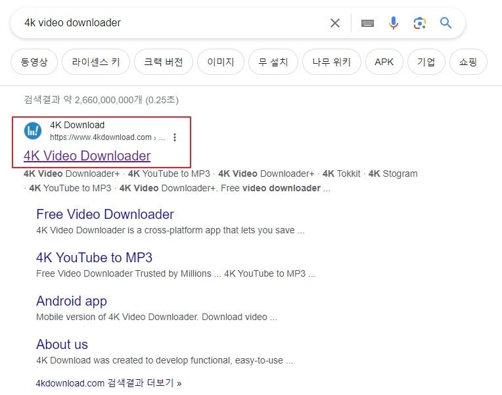Image resolution: width=502 pixels, height=395 pixels.
Task: Open the 'About us' sitelink
Action: pyautogui.click(x=62, y=344)
